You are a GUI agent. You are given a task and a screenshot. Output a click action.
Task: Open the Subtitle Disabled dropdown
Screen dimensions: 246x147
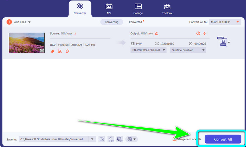(x=188, y=50)
